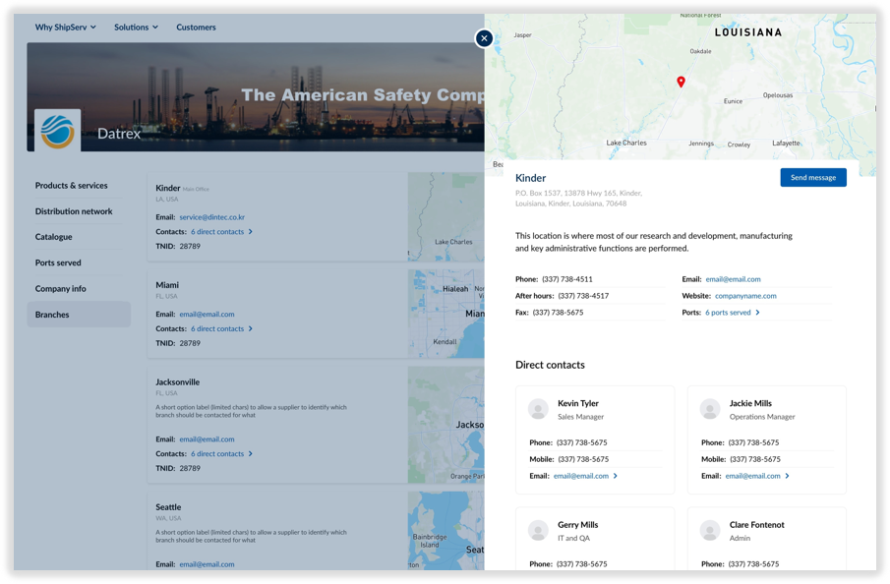890x584 pixels.
Task: Click the Lake Charles label on large map
Action: 626,143
